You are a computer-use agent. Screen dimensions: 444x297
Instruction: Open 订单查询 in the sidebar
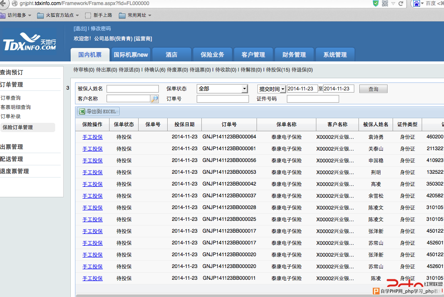tap(11, 98)
